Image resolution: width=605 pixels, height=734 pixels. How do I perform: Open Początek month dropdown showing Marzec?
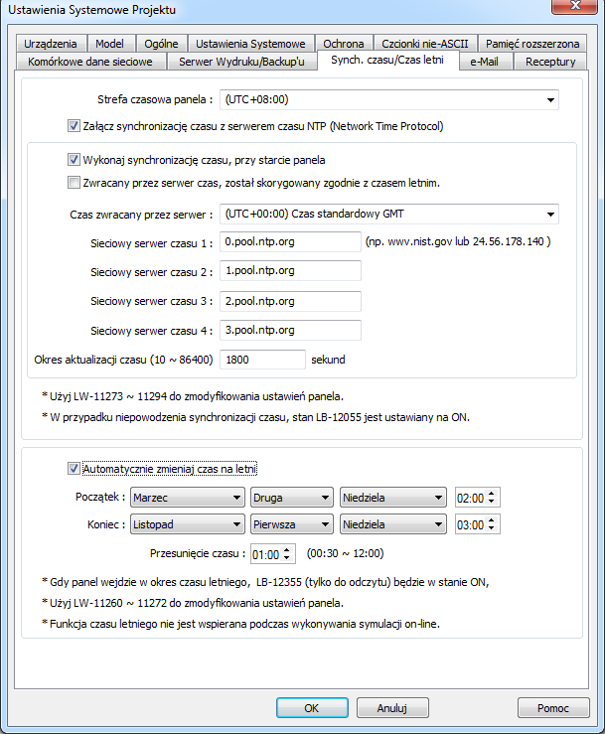pos(188,498)
